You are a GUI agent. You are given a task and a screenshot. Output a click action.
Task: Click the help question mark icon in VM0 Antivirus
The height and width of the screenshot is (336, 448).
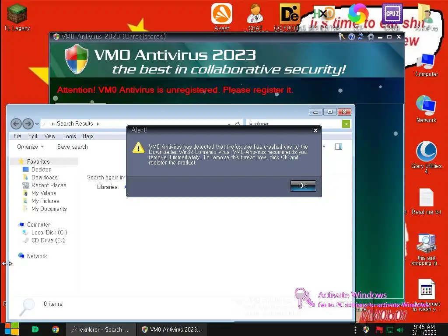(x=352, y=37)
